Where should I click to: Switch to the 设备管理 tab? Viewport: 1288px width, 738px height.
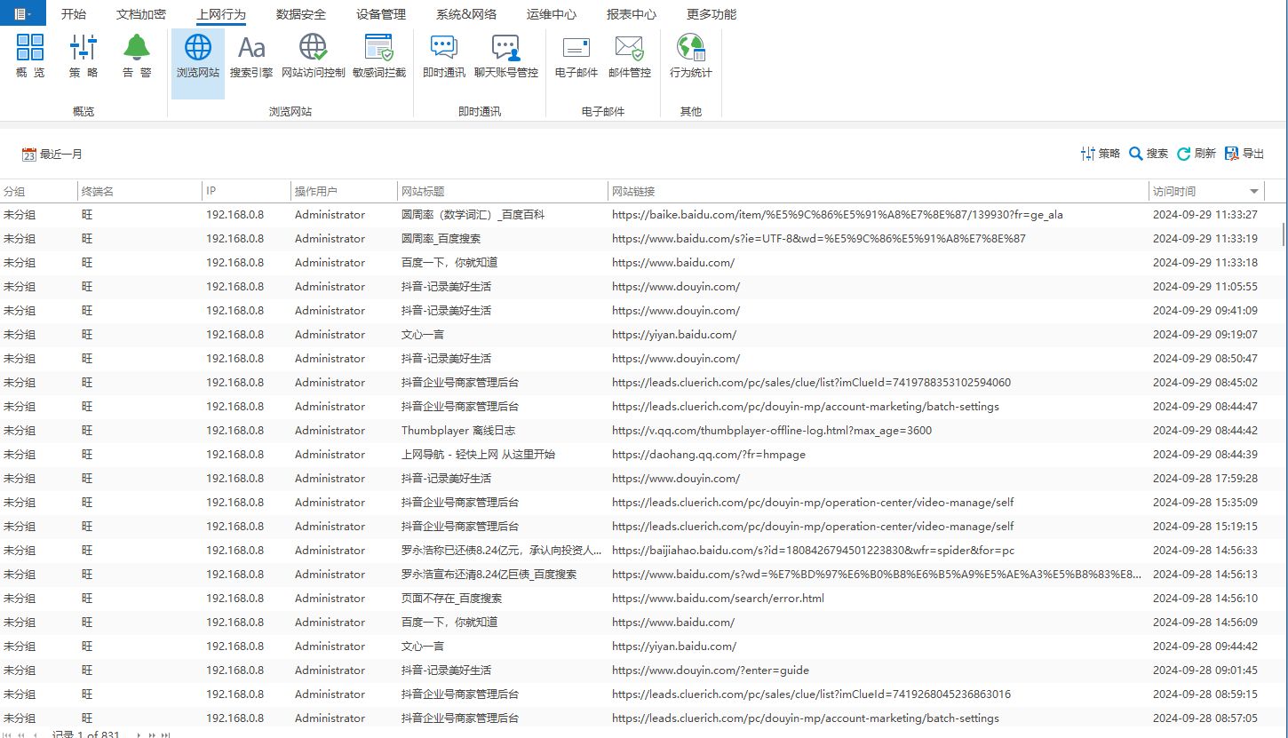pos(381,14)
